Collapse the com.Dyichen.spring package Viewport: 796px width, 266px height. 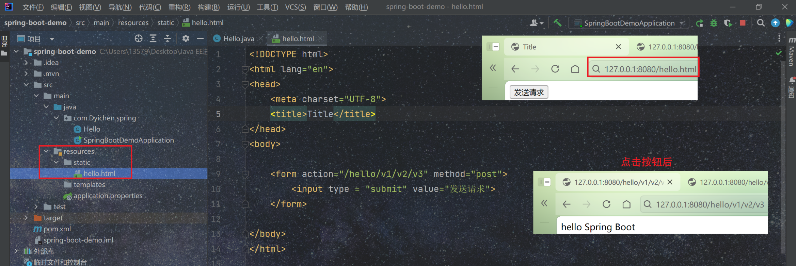[57, 118]
